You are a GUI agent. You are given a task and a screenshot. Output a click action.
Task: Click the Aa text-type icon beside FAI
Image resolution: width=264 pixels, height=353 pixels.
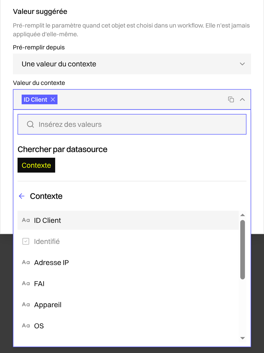click(x=26, y=284)
